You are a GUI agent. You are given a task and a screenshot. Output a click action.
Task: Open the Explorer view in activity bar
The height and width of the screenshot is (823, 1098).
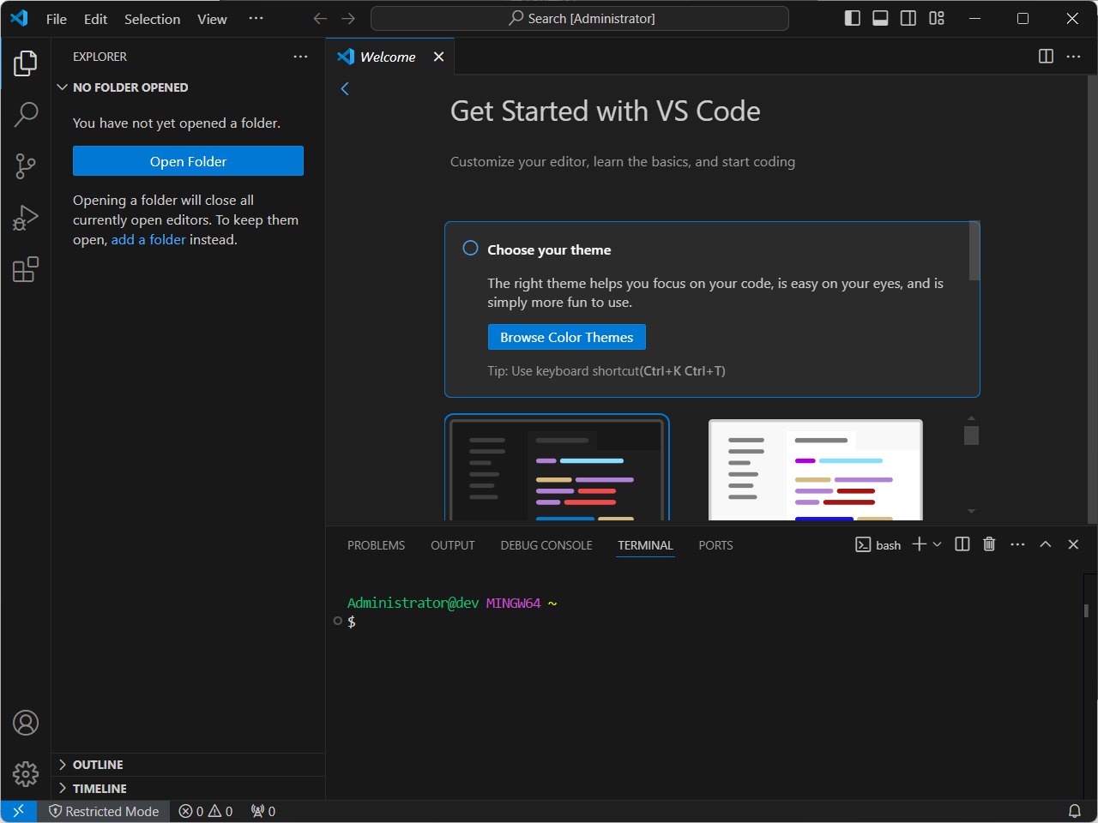click(x=26, y=63)
